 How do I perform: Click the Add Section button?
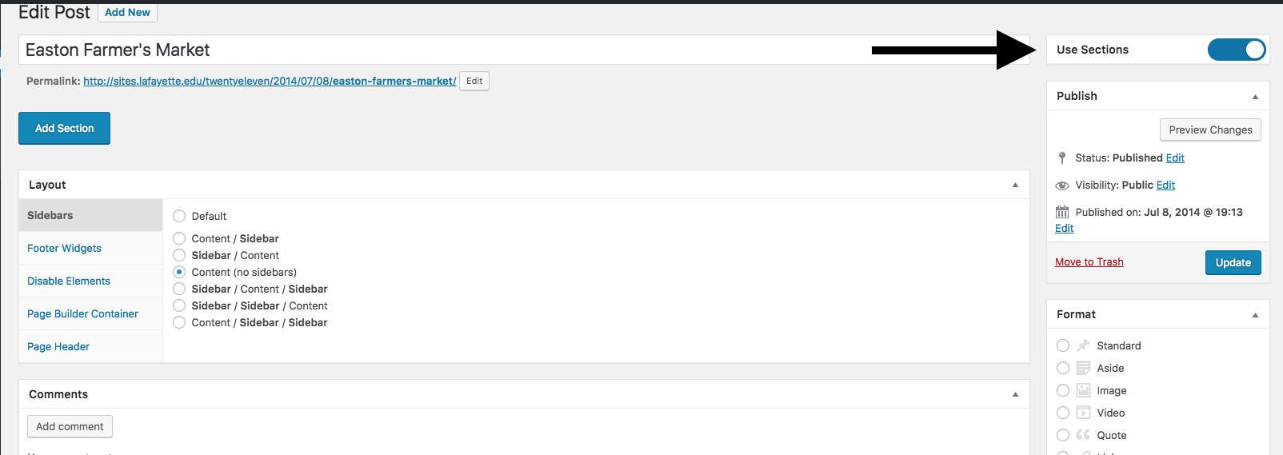coord(64,128)
